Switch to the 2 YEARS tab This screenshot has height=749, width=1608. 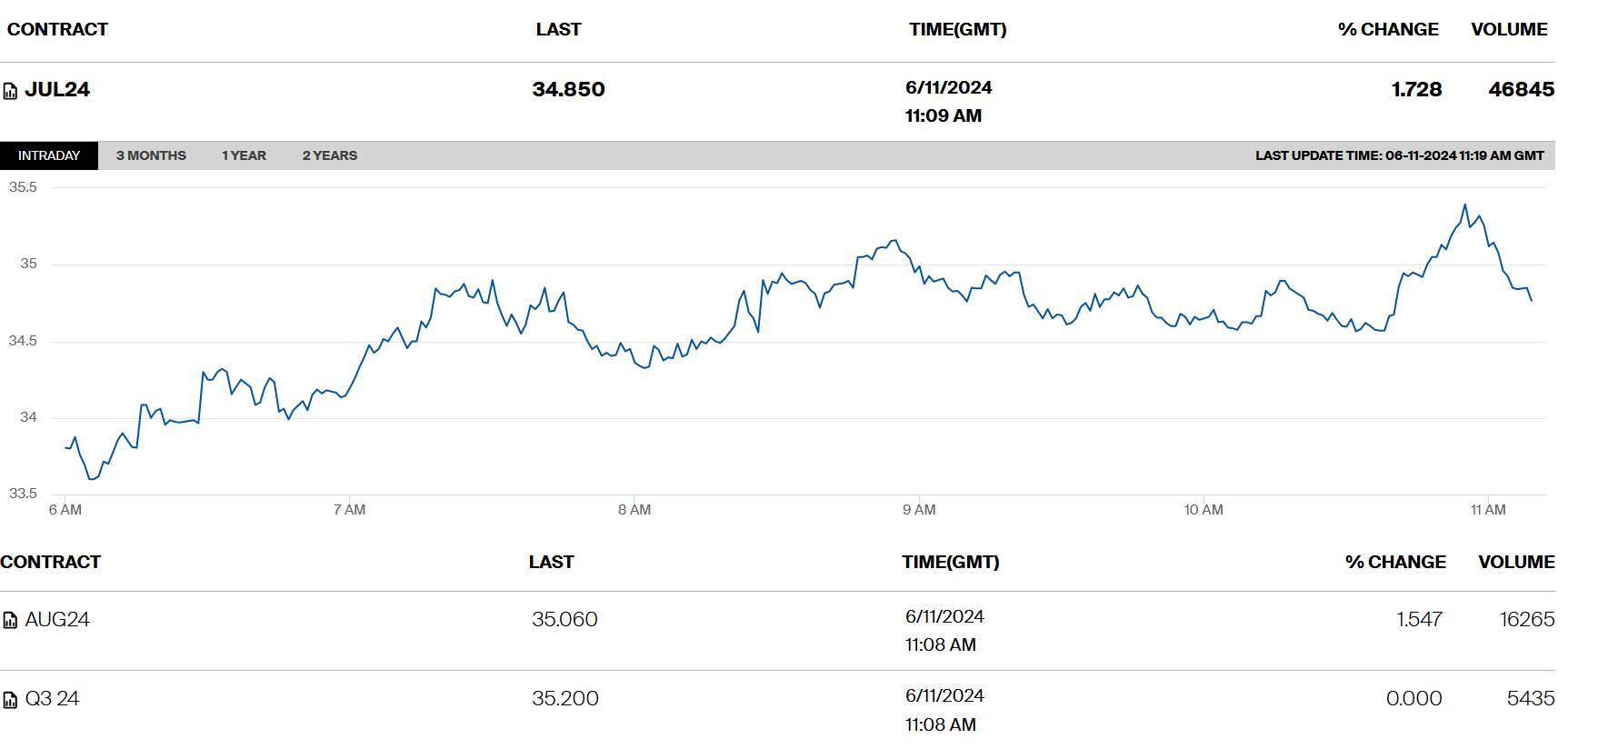tap(329, 155)
